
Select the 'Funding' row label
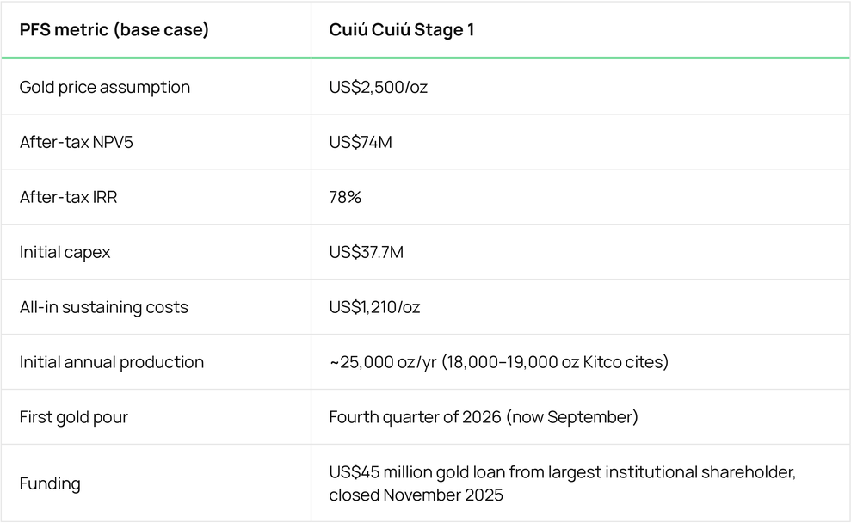[50, 483]
